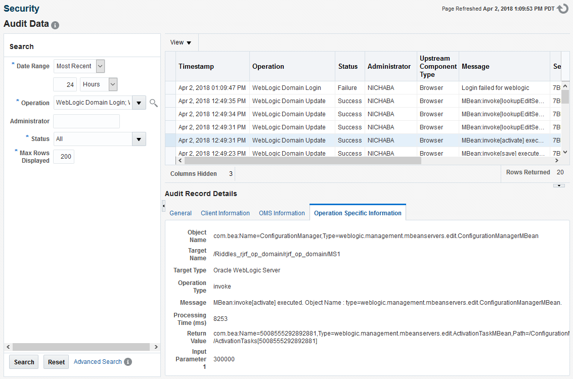Select the MBean:invoke[activate] message row
Screen dimensions: 573x379
tap(363, 140)
